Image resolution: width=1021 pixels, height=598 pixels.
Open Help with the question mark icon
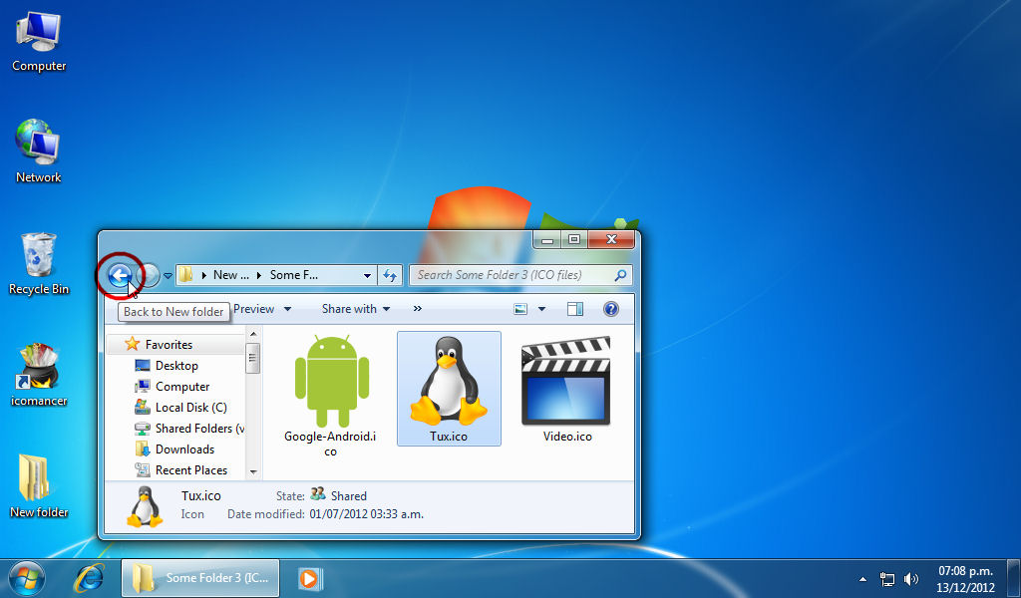click(x=611, y=309)
